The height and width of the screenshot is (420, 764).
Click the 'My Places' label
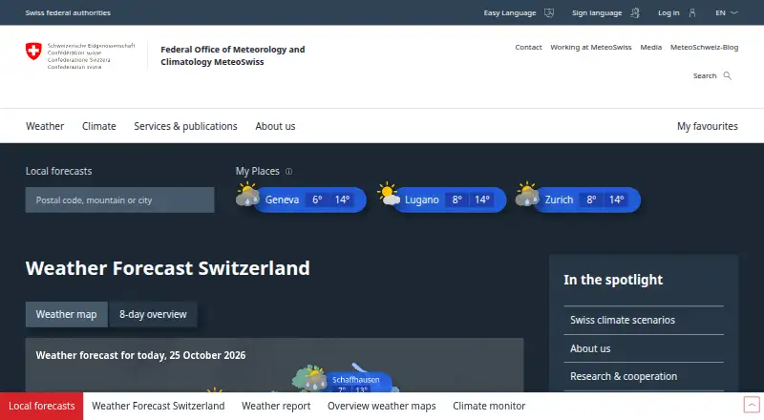258,171
